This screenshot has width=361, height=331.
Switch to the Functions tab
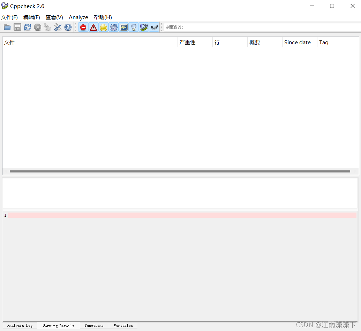(x=94, y=325)
